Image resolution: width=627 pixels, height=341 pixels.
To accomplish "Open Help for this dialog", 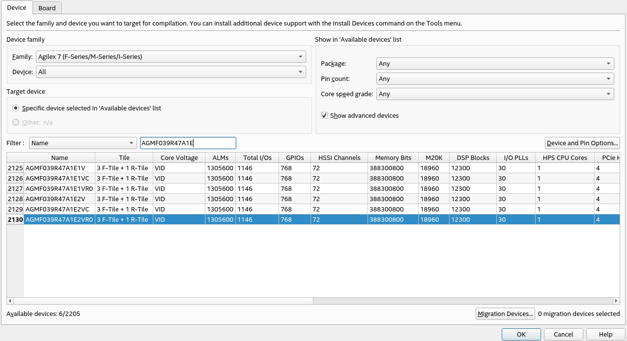I will (605, 335).
